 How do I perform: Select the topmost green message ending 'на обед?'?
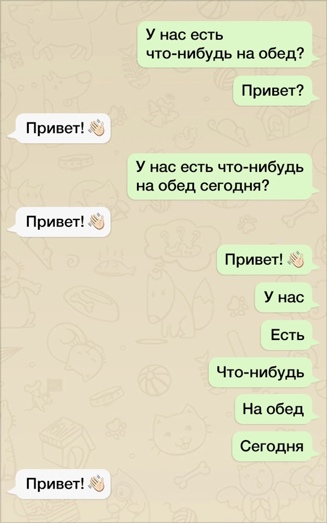tap(225, 44)
